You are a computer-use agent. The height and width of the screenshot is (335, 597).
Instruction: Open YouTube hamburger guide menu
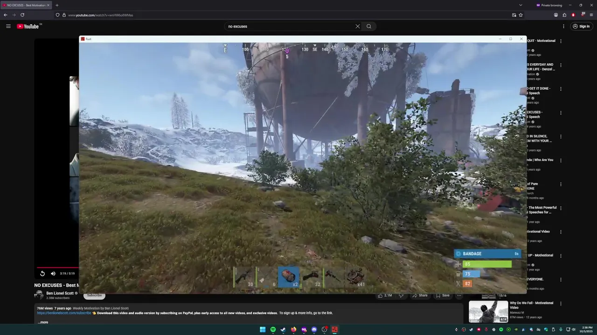(x=8, y=26)
